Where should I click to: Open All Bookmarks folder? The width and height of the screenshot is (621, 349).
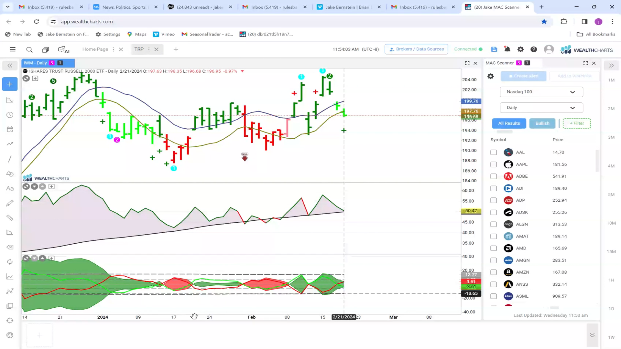click(596, 34)
